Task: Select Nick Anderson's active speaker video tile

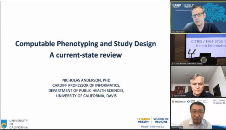Action: click(x=198, y=18)
